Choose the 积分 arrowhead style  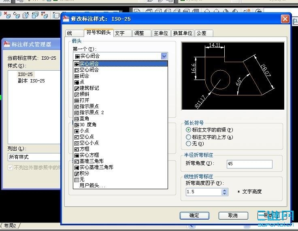[120, 174]
